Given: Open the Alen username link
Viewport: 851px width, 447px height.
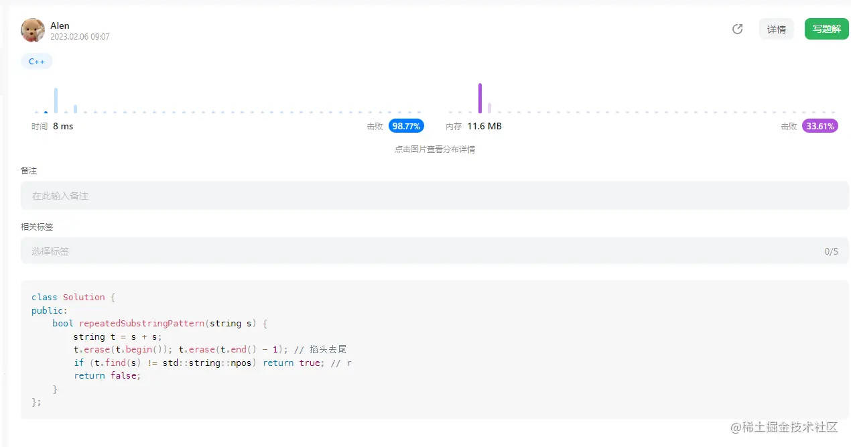Looking at the screenshot, I should pos(60,25).
